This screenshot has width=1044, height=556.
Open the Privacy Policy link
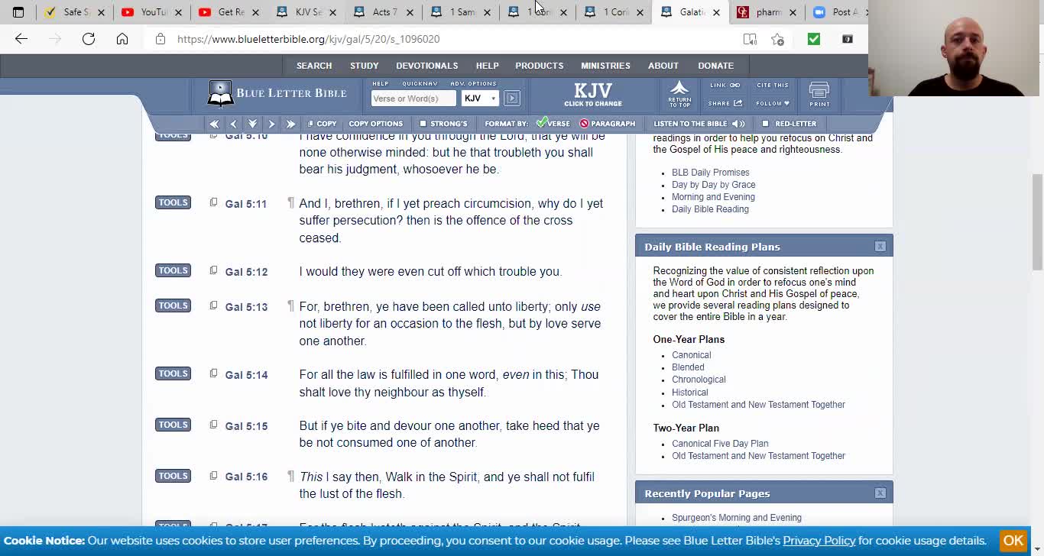coord(819,541)
